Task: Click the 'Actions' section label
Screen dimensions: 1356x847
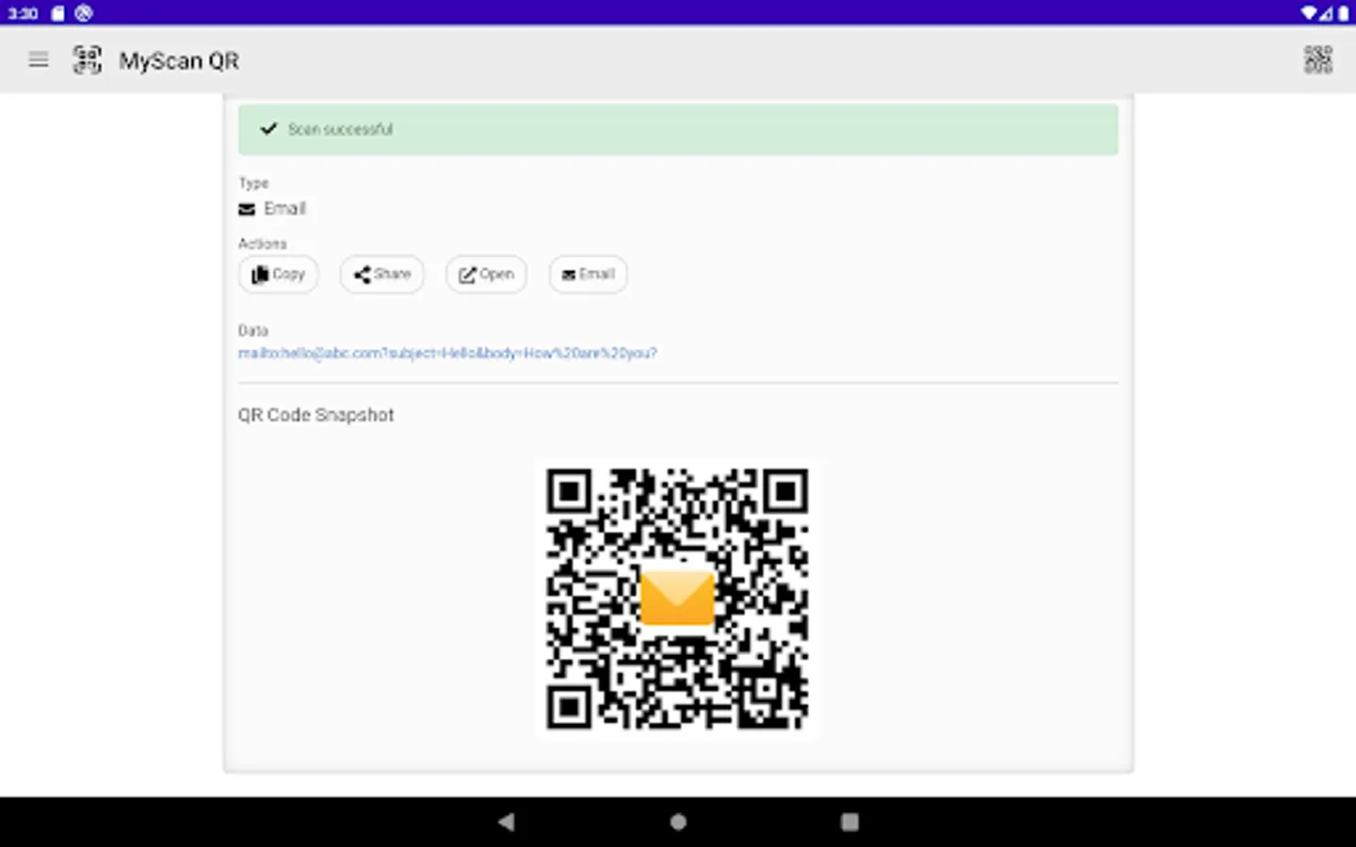Action: click(263, 244)
